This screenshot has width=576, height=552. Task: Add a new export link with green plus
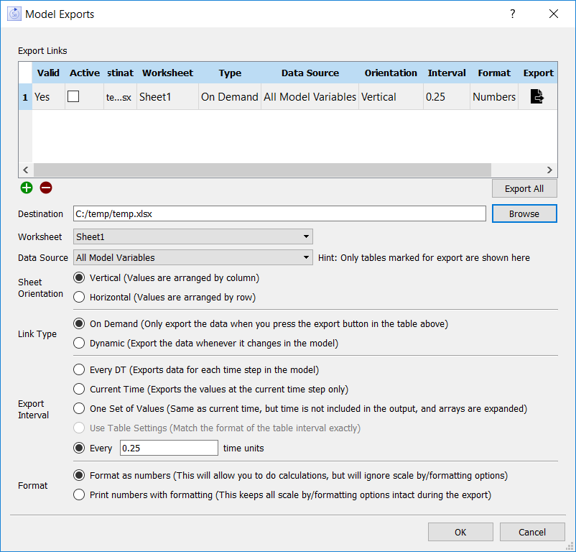click(x=27, y=188)
